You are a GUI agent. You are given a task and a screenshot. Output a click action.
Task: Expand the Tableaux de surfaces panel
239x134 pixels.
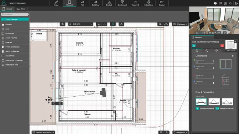point(43,132)
